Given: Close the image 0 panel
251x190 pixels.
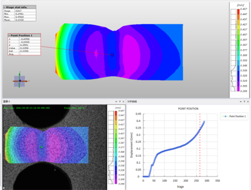Looking at the screenshot, I should (x=123, y=102).
